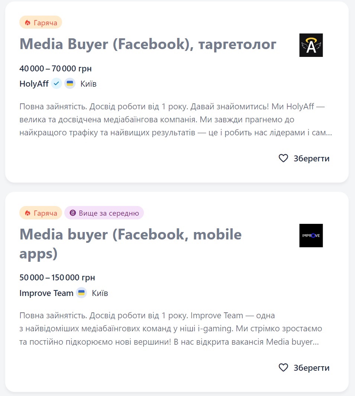This screenshot has height=396, width=355.
Task: Open the Media Buyer (Facebook), таргетолог vacancy
Action: (148, 44)
